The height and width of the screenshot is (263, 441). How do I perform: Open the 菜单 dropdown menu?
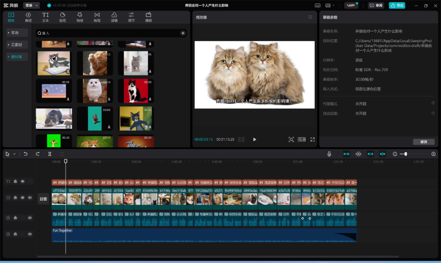click(31, 5)
